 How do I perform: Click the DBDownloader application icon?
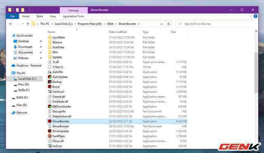(49, 106)
